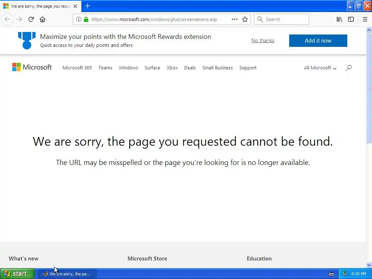Expand the All Microsoft dropdown

320,68
